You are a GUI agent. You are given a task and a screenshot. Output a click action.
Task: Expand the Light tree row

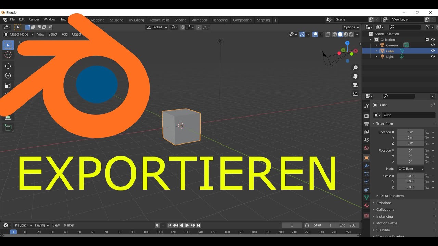click(x=376, y=57)
